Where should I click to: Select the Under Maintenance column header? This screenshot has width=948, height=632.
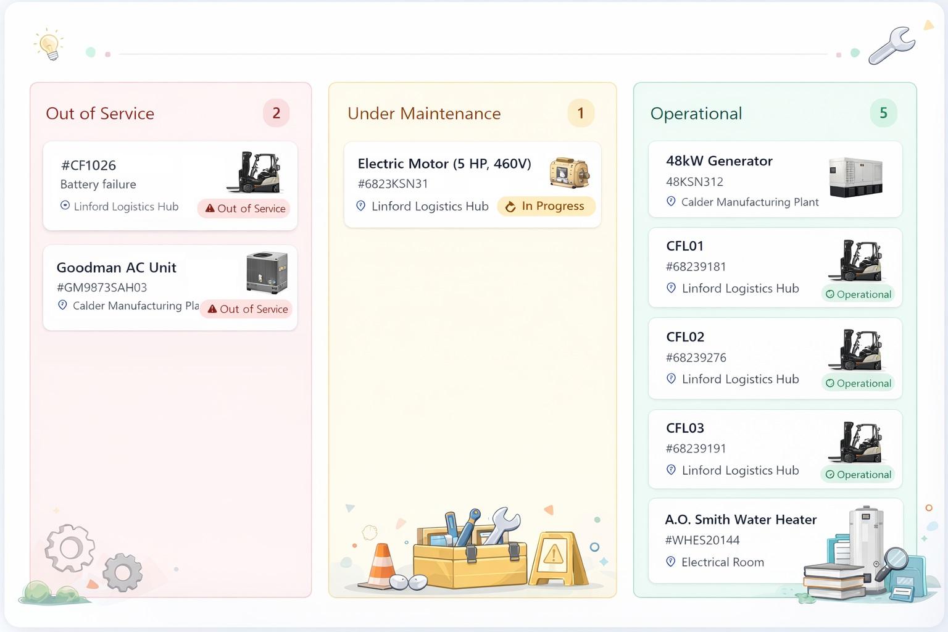pos(424,113)
